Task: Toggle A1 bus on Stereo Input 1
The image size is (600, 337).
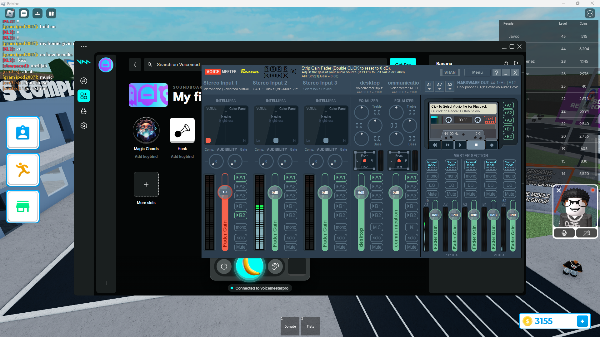Action: tap(241, 178)
